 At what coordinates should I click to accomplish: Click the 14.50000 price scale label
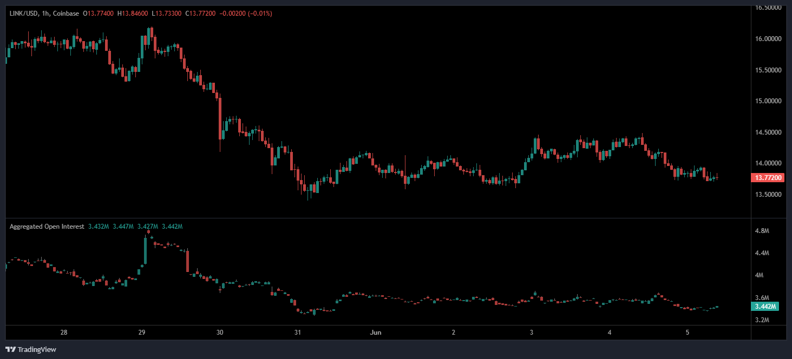768,132
